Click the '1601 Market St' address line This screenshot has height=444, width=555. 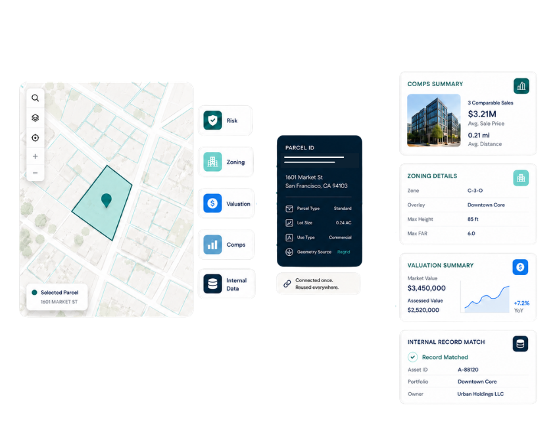coord(304,177)
